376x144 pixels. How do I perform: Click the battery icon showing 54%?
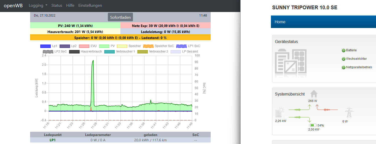[x=313, y=125]
